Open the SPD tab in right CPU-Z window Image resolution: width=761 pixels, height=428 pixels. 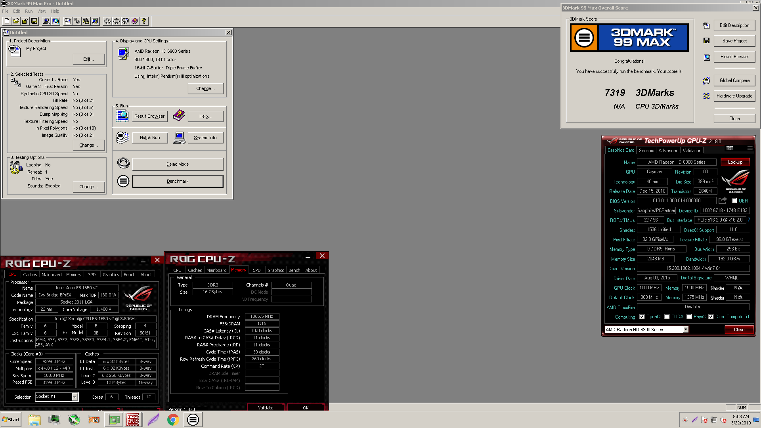point(257,270)
